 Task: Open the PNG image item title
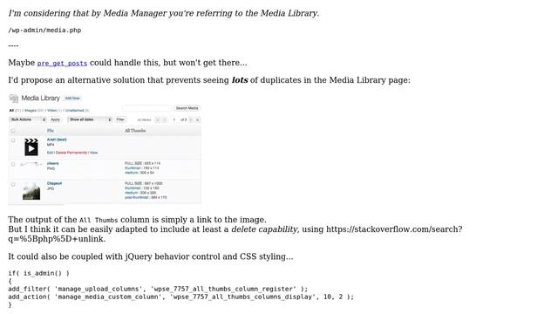(52, 163)
